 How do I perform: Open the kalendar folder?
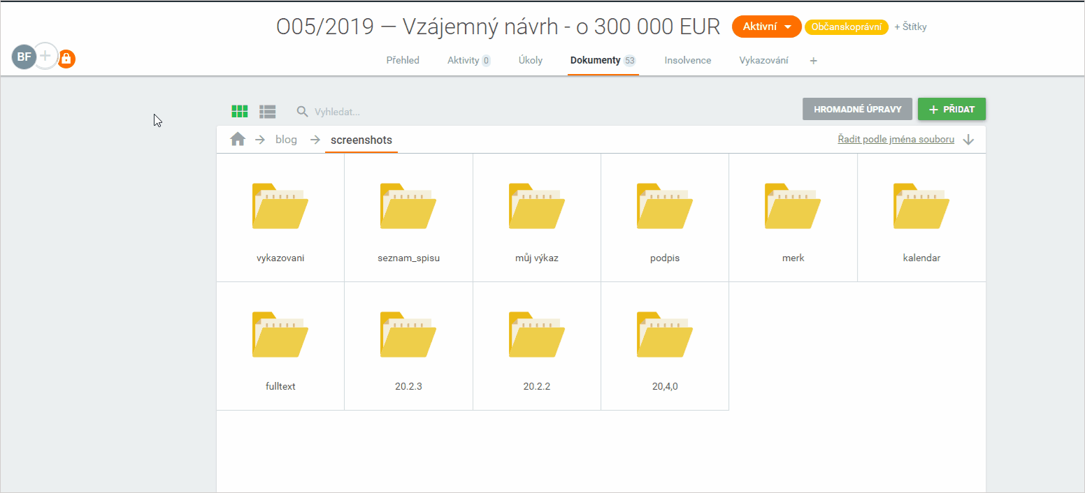[x=921, y=218]
